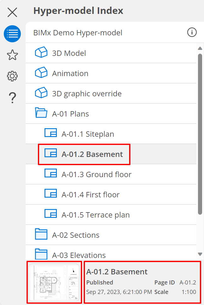Viewport: 204px width, 305px height.
Task: Select A-01.3 Ground floor plan
Action: point(96,174)
